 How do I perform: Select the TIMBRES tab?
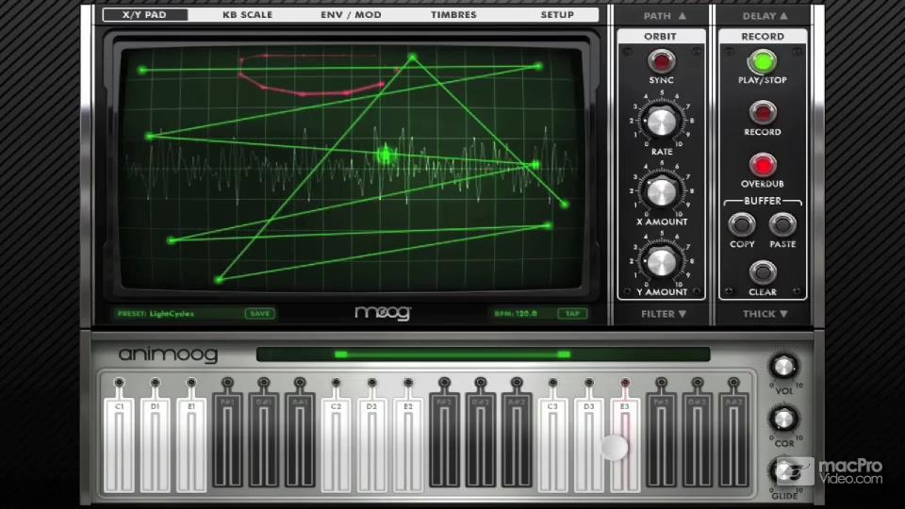(453, 14)
